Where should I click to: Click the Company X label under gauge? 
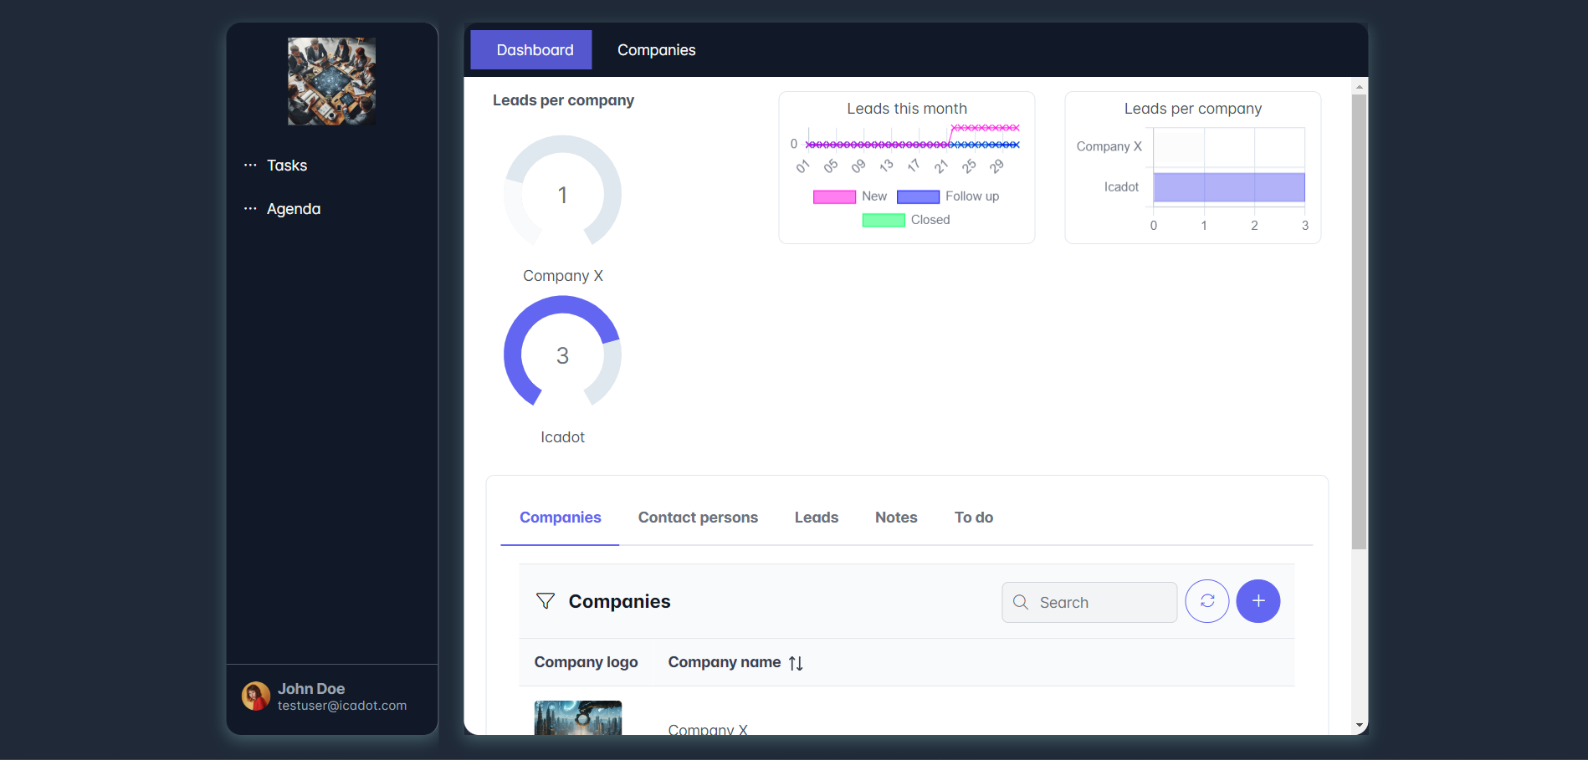pos(563,276)
